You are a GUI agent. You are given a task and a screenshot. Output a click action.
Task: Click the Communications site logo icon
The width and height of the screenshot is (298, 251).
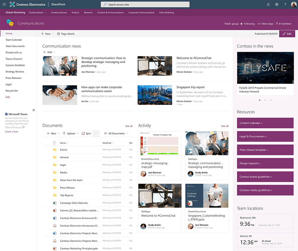tap(10, 23)
